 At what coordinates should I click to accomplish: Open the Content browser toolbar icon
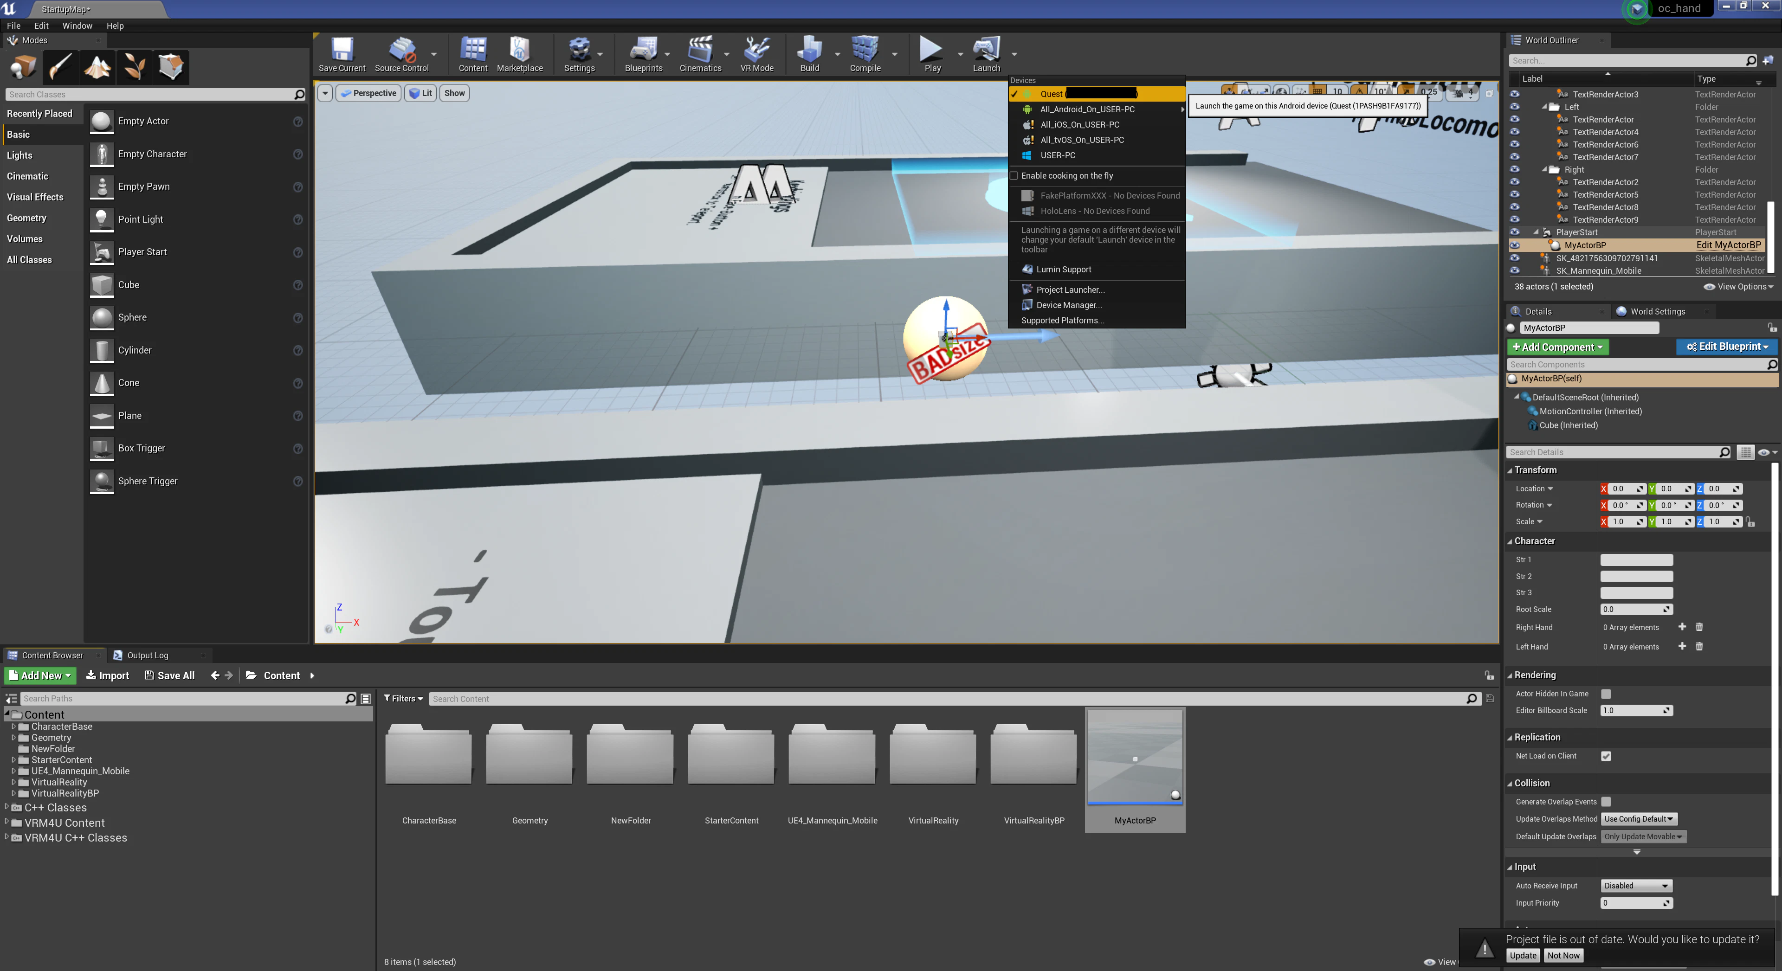point(473,54)
